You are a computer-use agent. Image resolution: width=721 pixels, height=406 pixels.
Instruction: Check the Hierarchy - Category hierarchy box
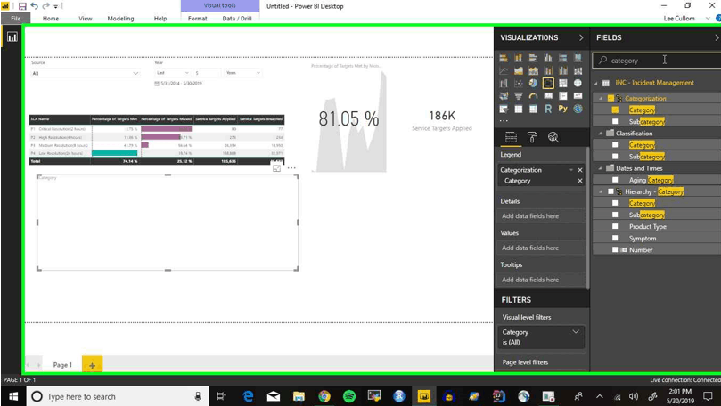610,191
